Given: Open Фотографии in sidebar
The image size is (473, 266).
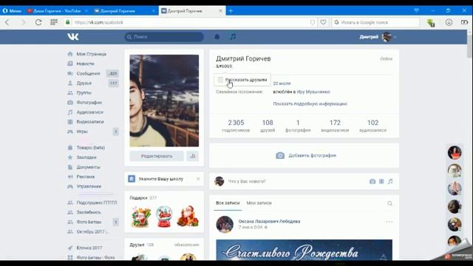Looking at the screenshot, I should (89, 102).
